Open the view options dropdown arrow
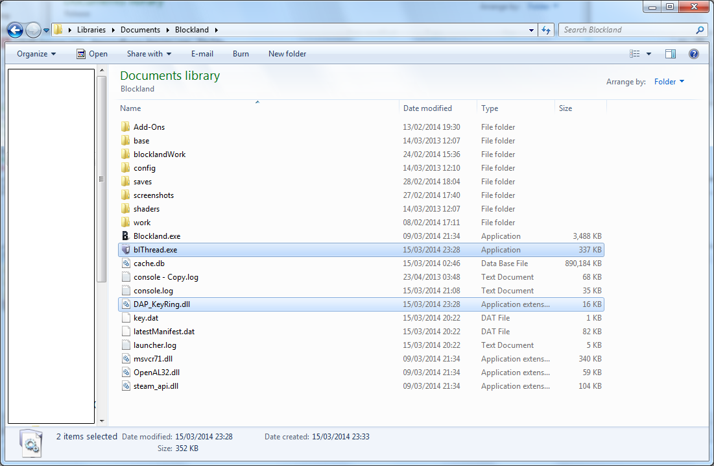Screen dimensions: 714x466 pos(649,54)
